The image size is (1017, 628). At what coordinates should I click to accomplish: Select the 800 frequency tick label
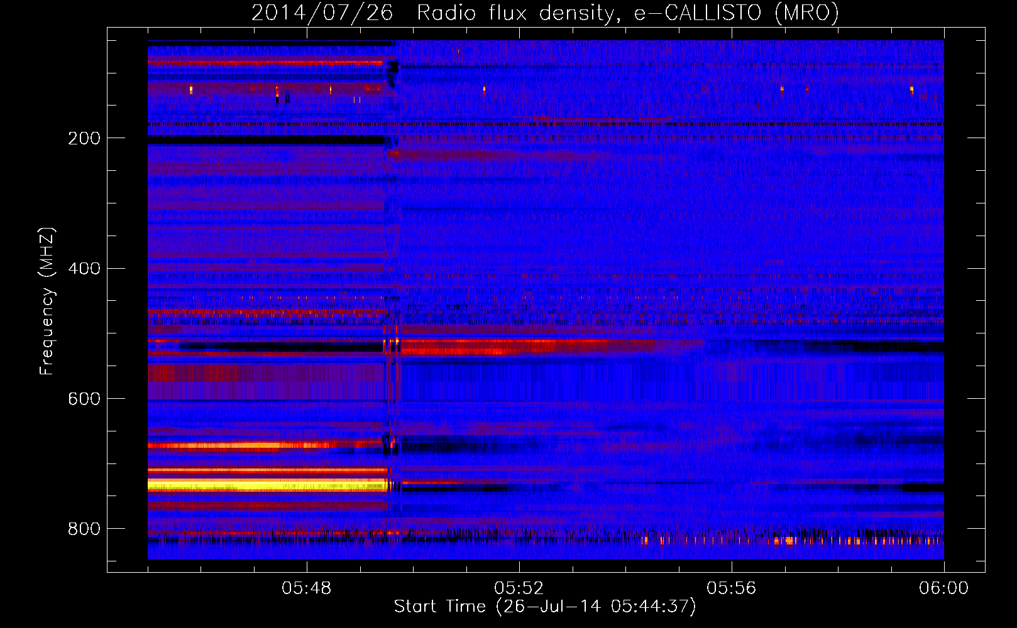tap(84, 529)
